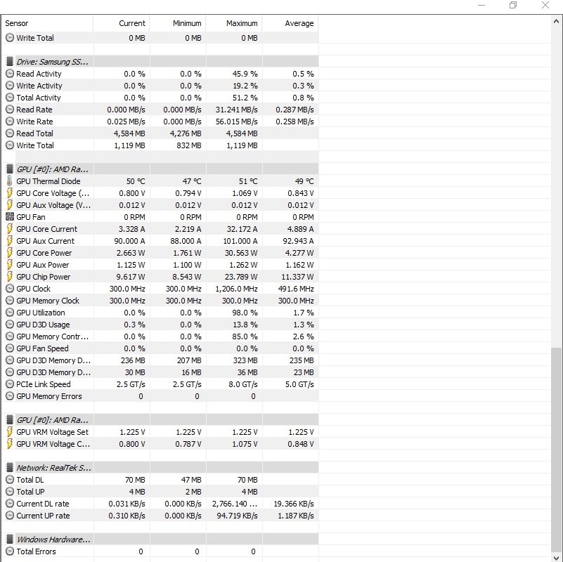Select the GPU VRM Voltage C... sensor row
This screenshot has width=563, height=562.
[x=160, y=444]
